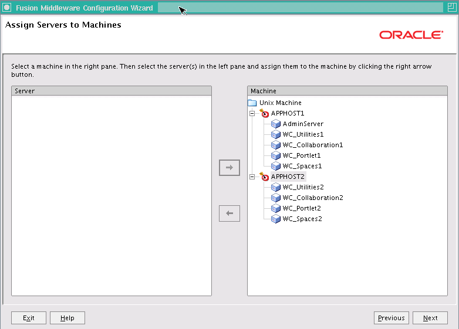Viewport: 459px width, 329px height.
Task: Click the WC_Collaboration2 server cube icon
Action: tap(276, 198)
